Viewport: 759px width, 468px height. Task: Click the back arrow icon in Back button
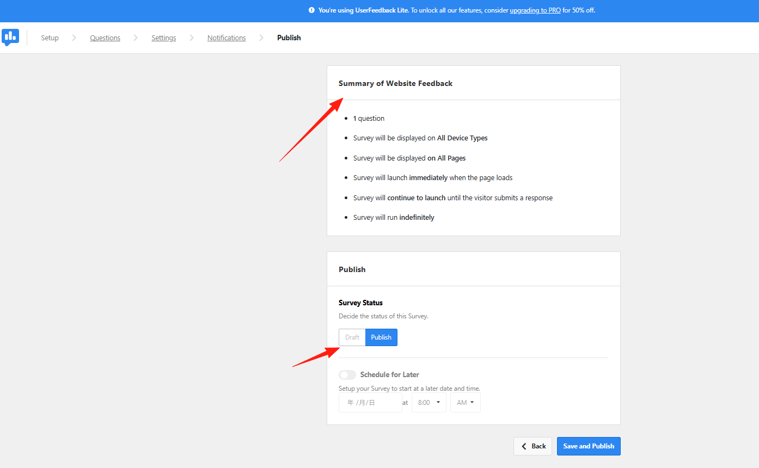click(524, 446)
